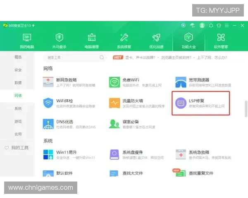The width and height of the screenshot is (248, 198).
Task: Click the 宽带测速器 title text
Action: 199,80
